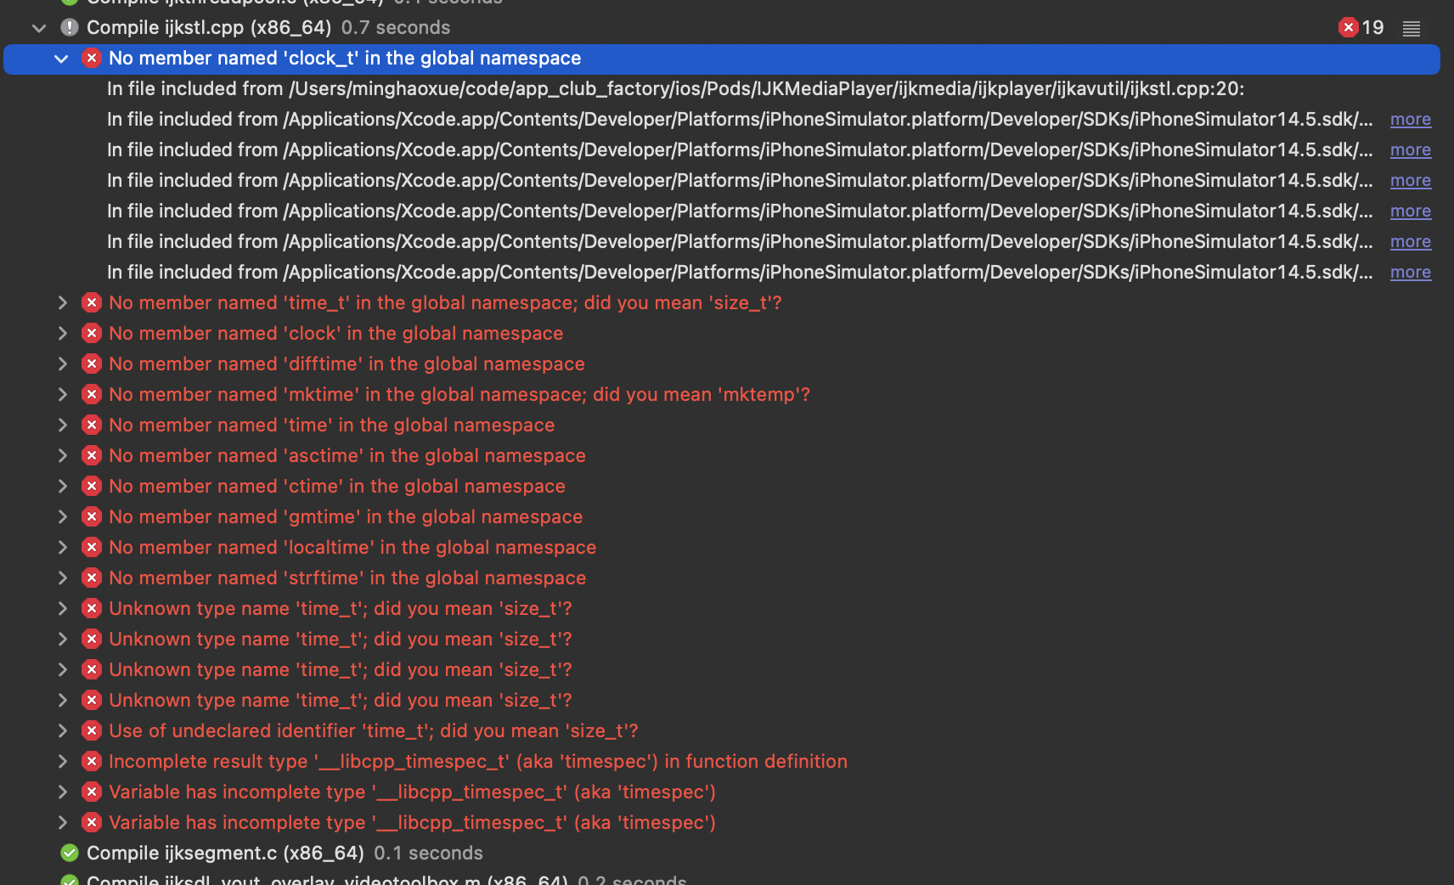Select 'Incomplete result type __libcpp_timespec_t' error
1454x885 pixels.
tap(478, 762)
